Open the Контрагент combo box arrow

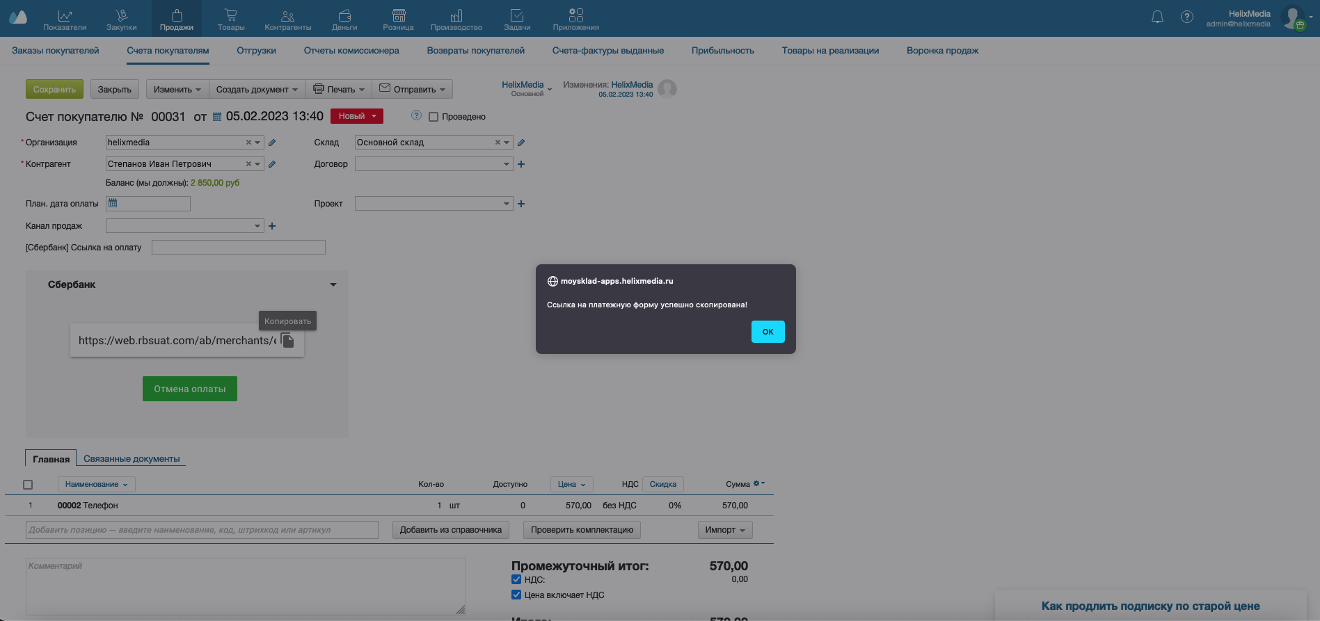[257, 164]
